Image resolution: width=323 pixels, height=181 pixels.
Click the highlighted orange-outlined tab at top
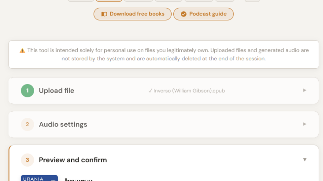[109, 1]
